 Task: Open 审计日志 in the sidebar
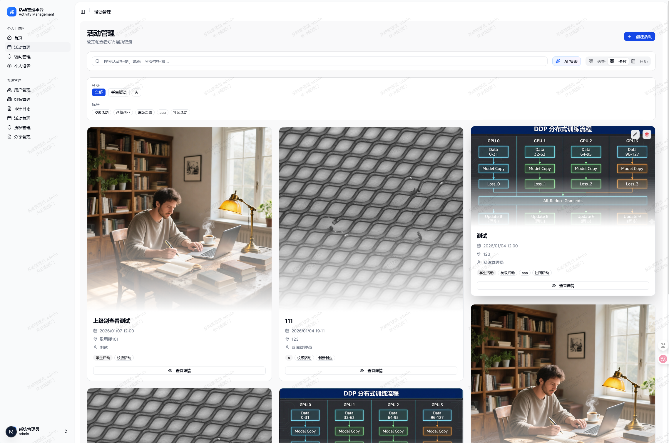22,109
